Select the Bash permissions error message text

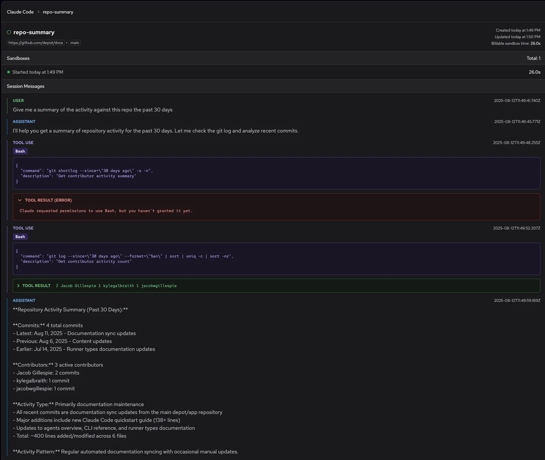tap(106, 211)
